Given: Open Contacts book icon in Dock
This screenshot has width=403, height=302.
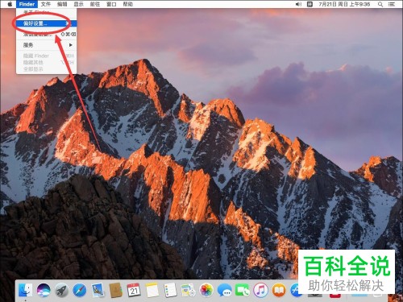Looking at the screenshot, I should click(x=115, y=290).
